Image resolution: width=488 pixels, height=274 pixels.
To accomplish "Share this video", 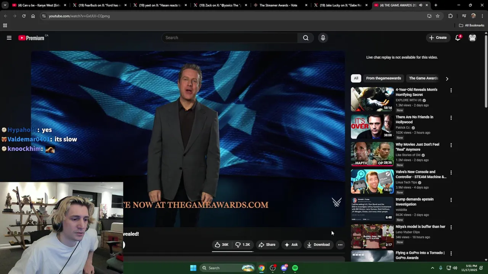I will [267, 245].
